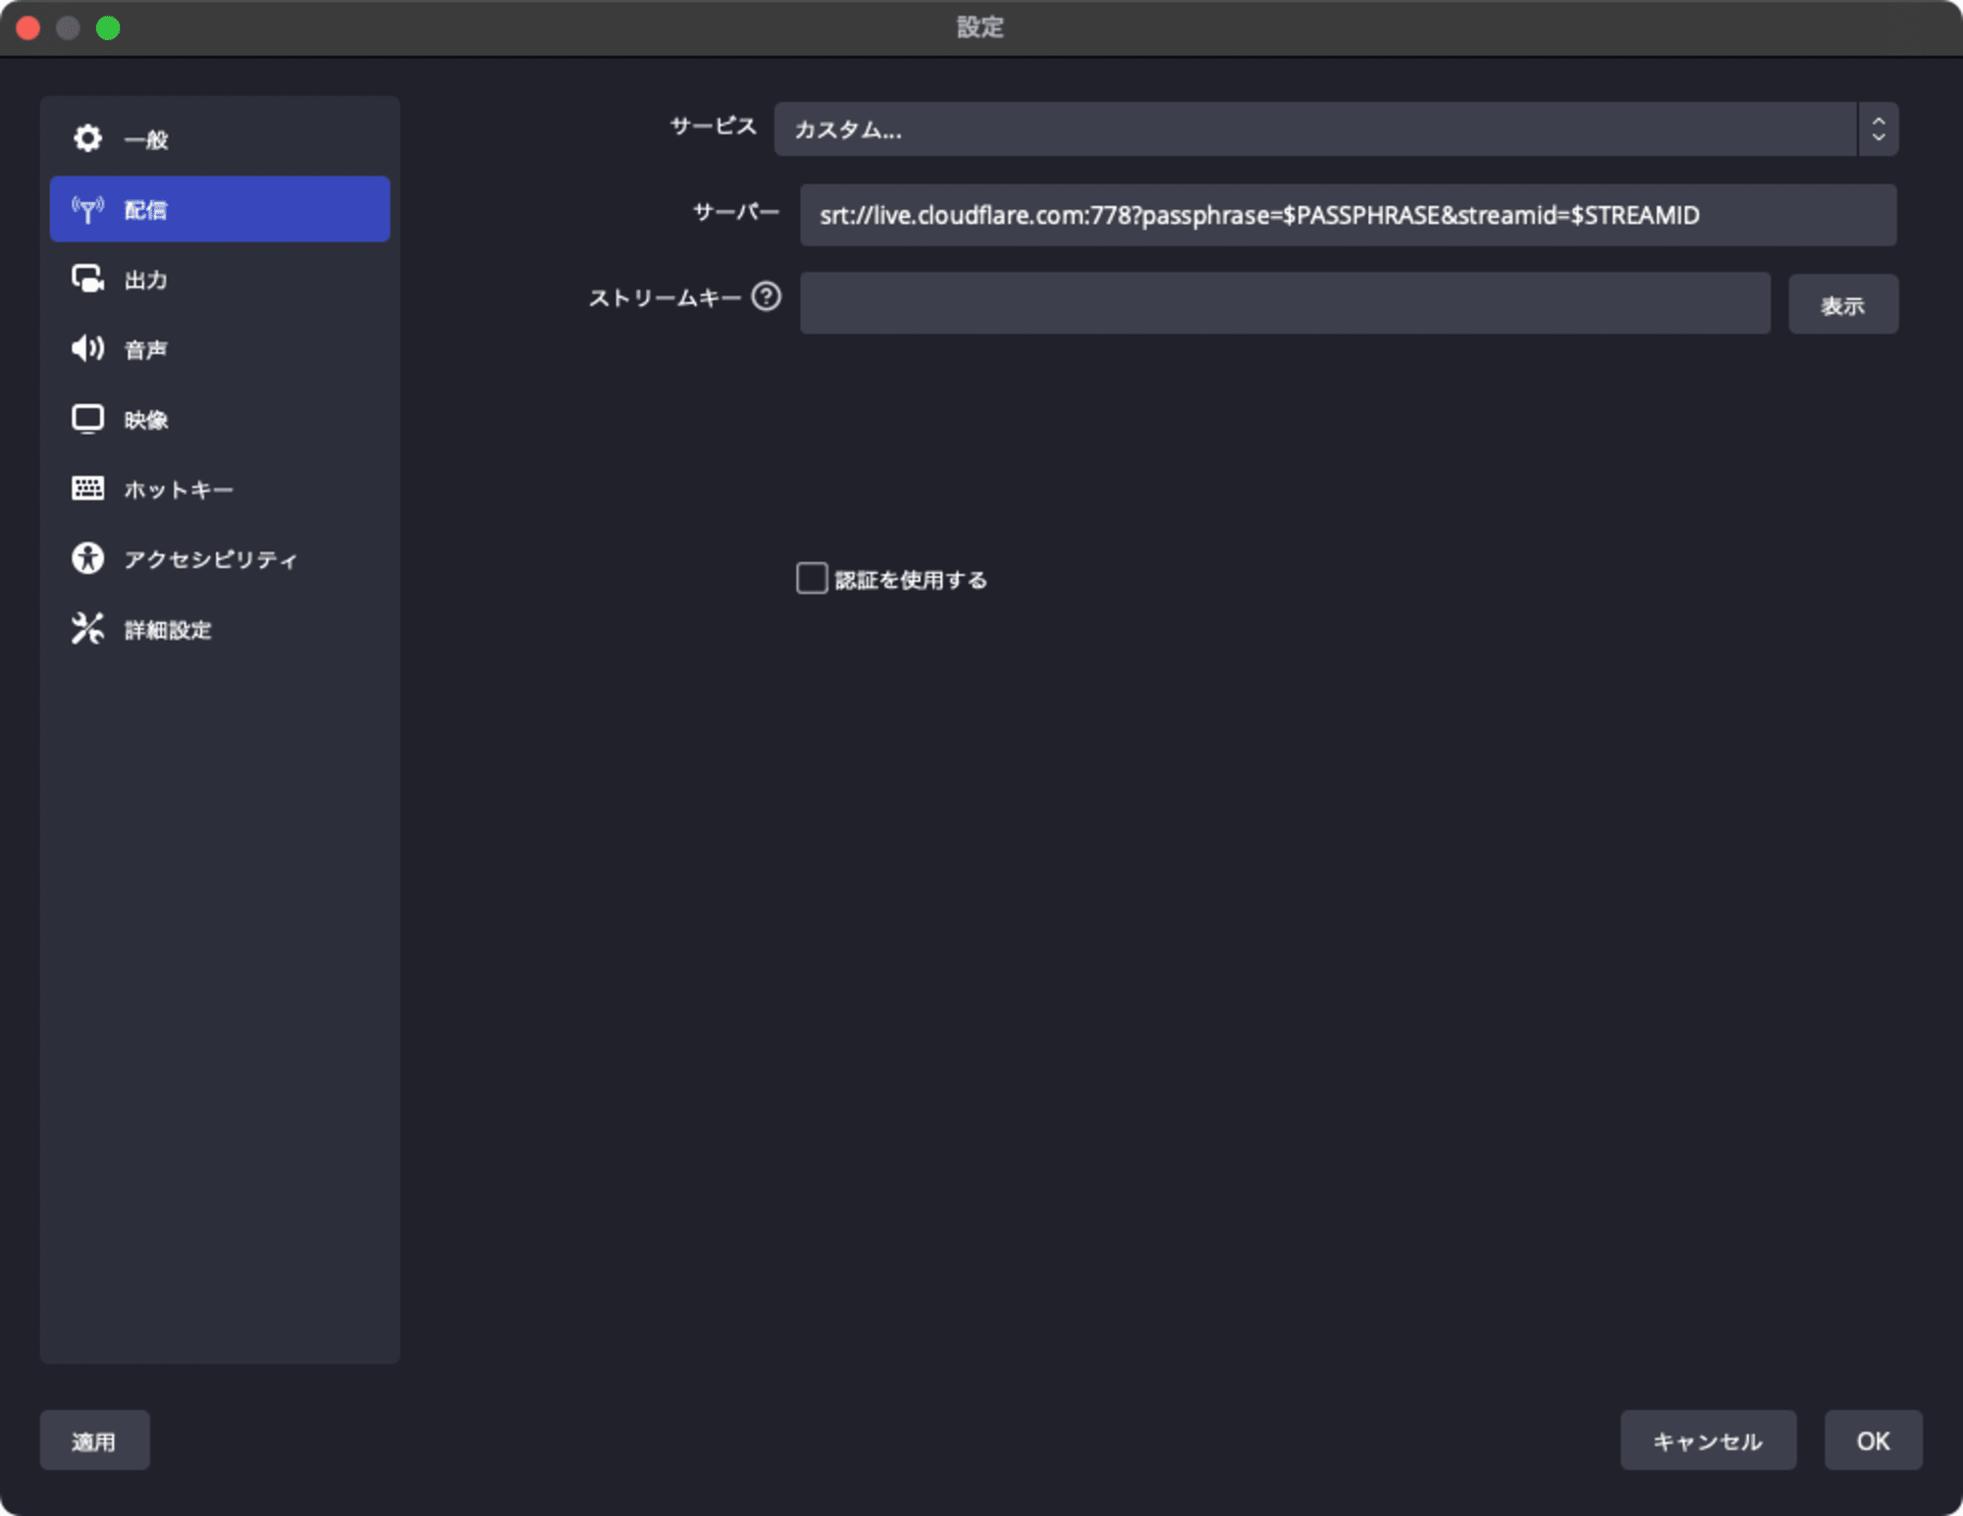This screenshot has height=1516, width=1963.
Task: Click the アクセシビリティ accessibility icon
Action: pos(87,558)
